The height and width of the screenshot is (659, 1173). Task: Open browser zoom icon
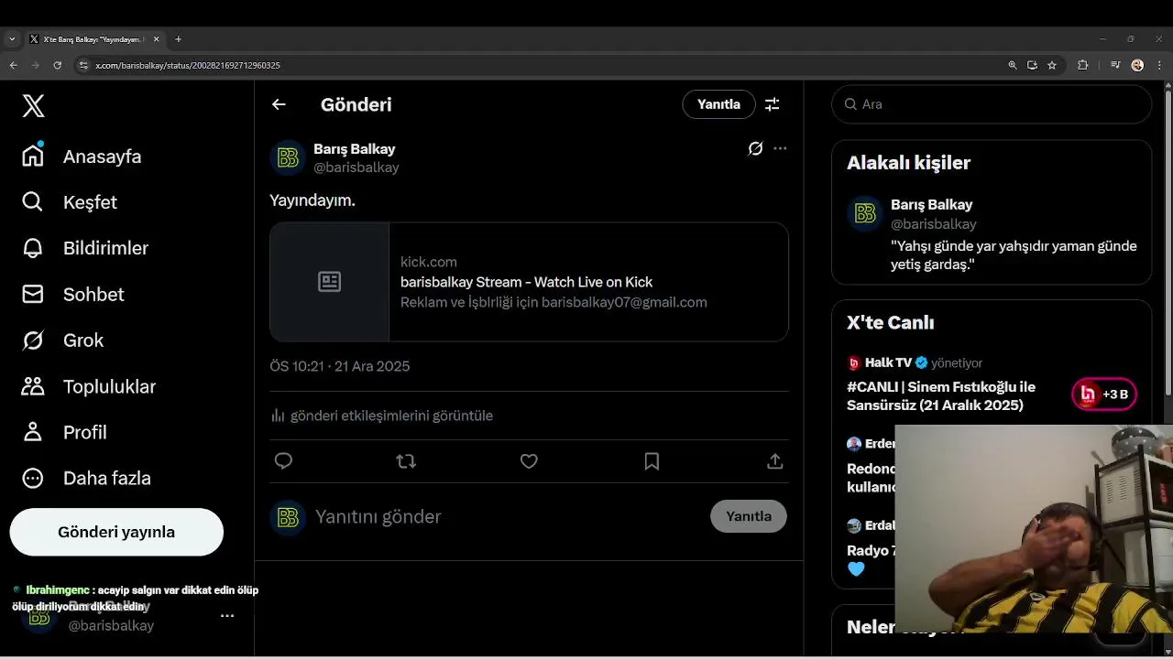[x=1013, y=65]
